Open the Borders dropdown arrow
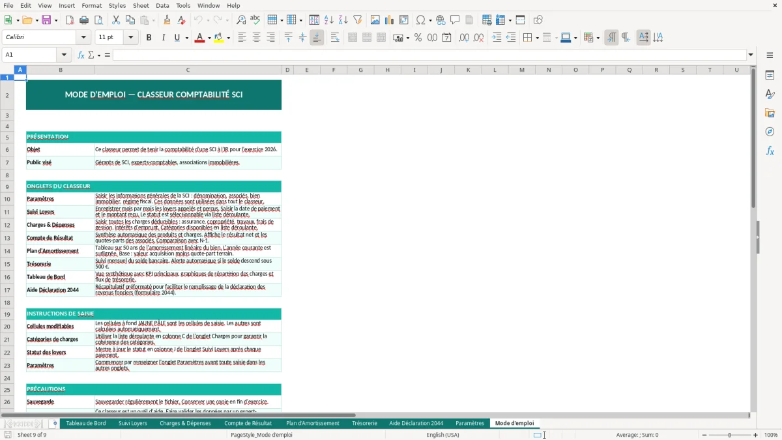Viewport: 782px width, 440px height. point(536,38)
